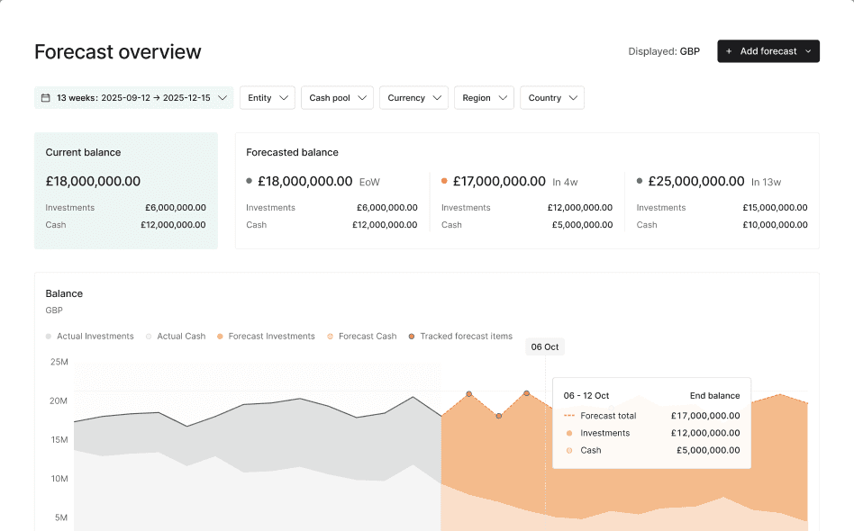This screenshot has height=531, width=854.
Task: Click the 06 Oct timeline marker
Action: click(545, 347)
